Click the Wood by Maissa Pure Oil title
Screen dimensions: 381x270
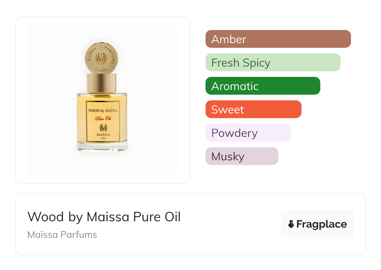pyautogui.click(x=104, y=217)
